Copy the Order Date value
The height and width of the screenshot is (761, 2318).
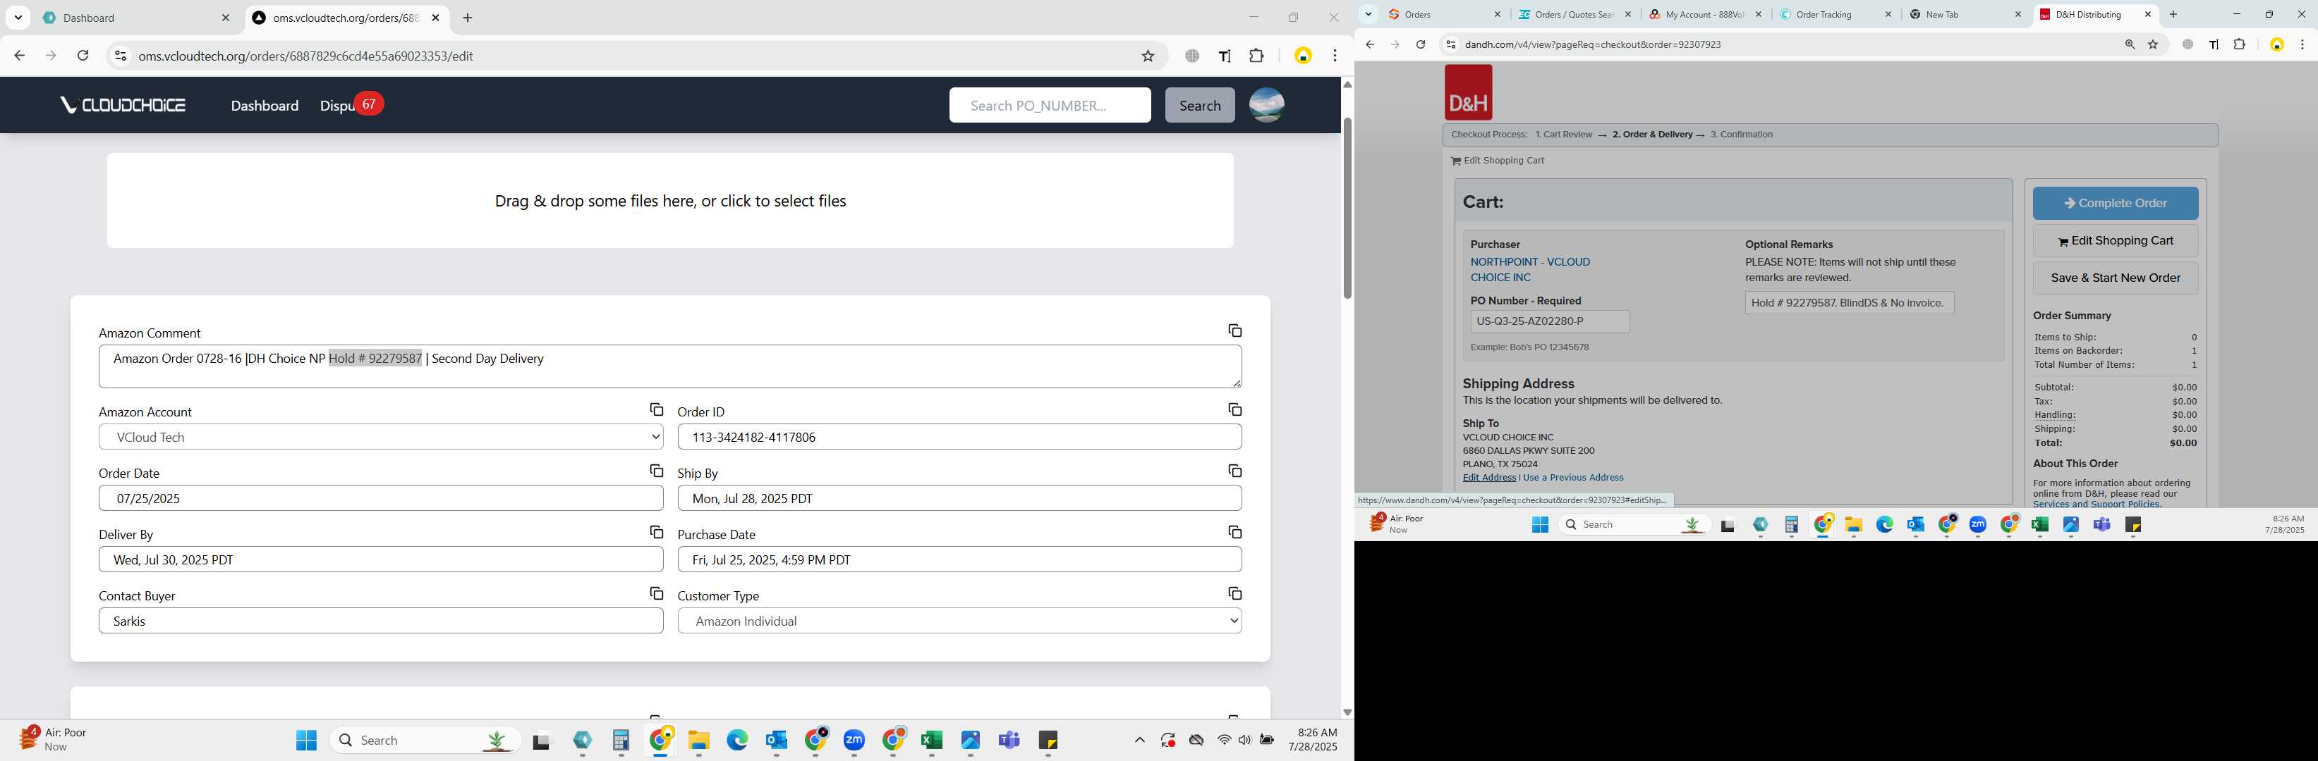coord(656,471)
